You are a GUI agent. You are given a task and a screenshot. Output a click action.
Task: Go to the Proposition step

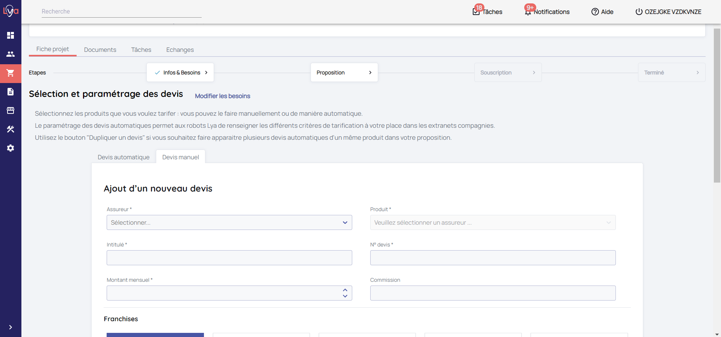[344, 73]
